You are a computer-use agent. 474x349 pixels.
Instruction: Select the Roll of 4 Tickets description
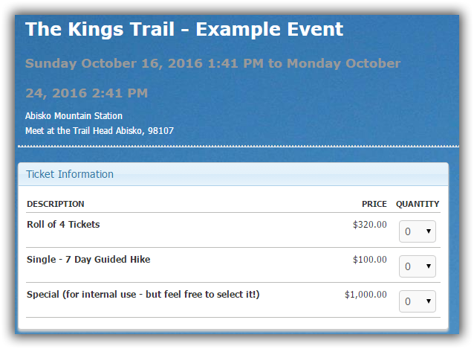point(63,224)
